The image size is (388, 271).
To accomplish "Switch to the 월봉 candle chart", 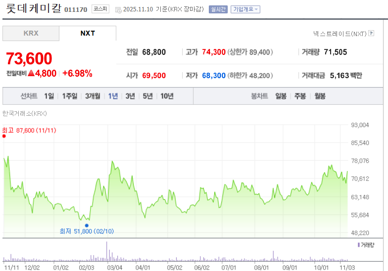I will [x=320, y=96].
